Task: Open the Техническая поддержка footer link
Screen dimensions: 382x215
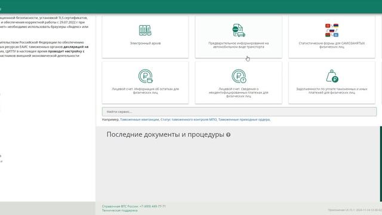Action: coord(119,210)
